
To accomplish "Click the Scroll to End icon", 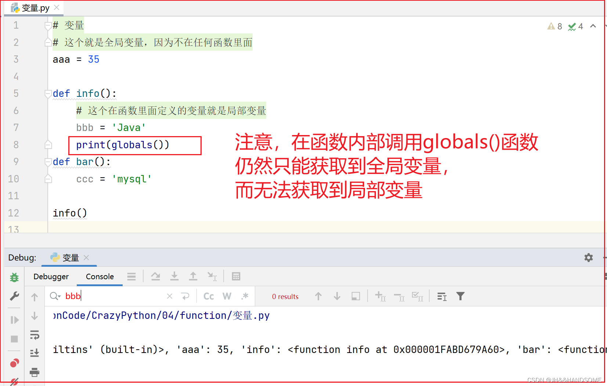I will click(35, 353).
